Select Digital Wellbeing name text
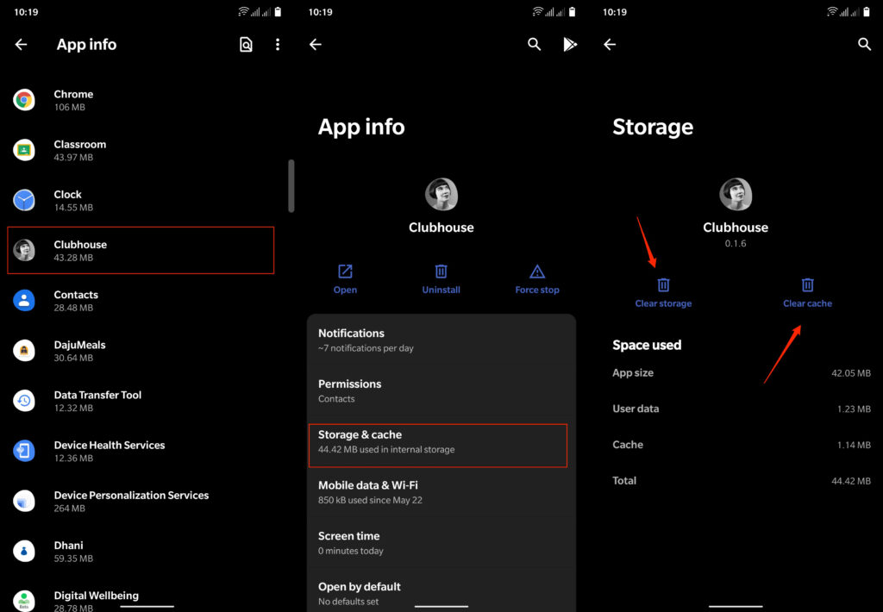Screen dimensions: 883x612 (97, 596)
